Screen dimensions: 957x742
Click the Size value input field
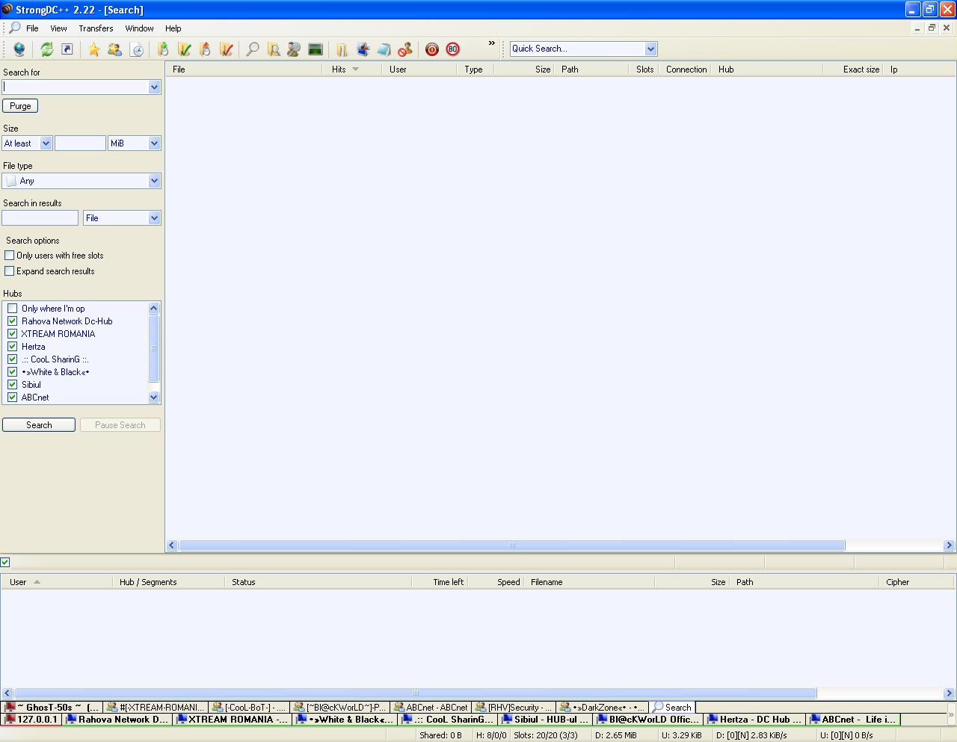point(80,143)
